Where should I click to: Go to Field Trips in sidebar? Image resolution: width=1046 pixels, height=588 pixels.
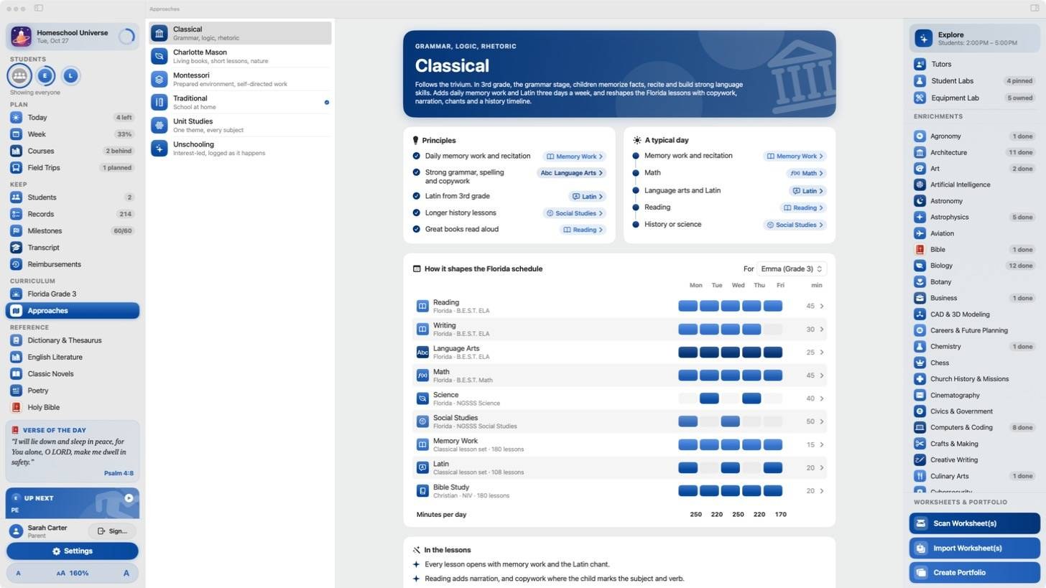tap(72, 168)
